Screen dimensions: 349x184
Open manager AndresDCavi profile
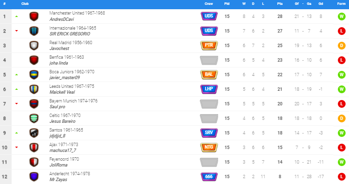[62, 19]
